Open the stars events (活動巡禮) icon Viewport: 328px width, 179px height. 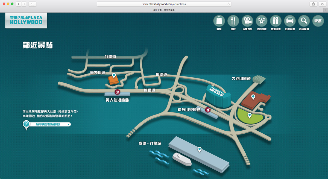tap(262, 21)
